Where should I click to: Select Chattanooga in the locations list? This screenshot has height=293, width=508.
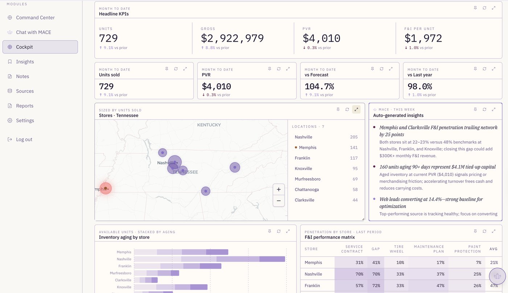(326, 189)
